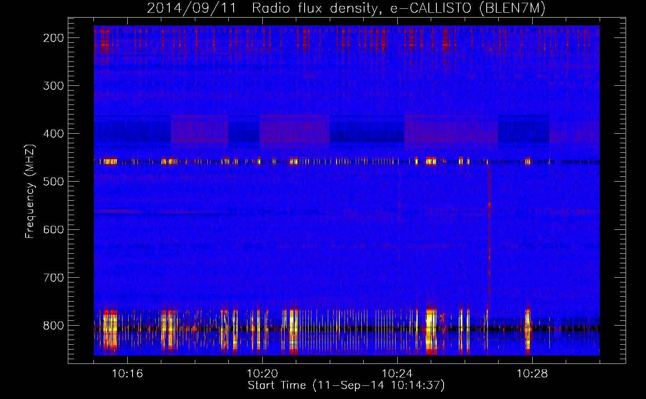
Task: Click the 10:20 time tick label
Action: (262, 374)
